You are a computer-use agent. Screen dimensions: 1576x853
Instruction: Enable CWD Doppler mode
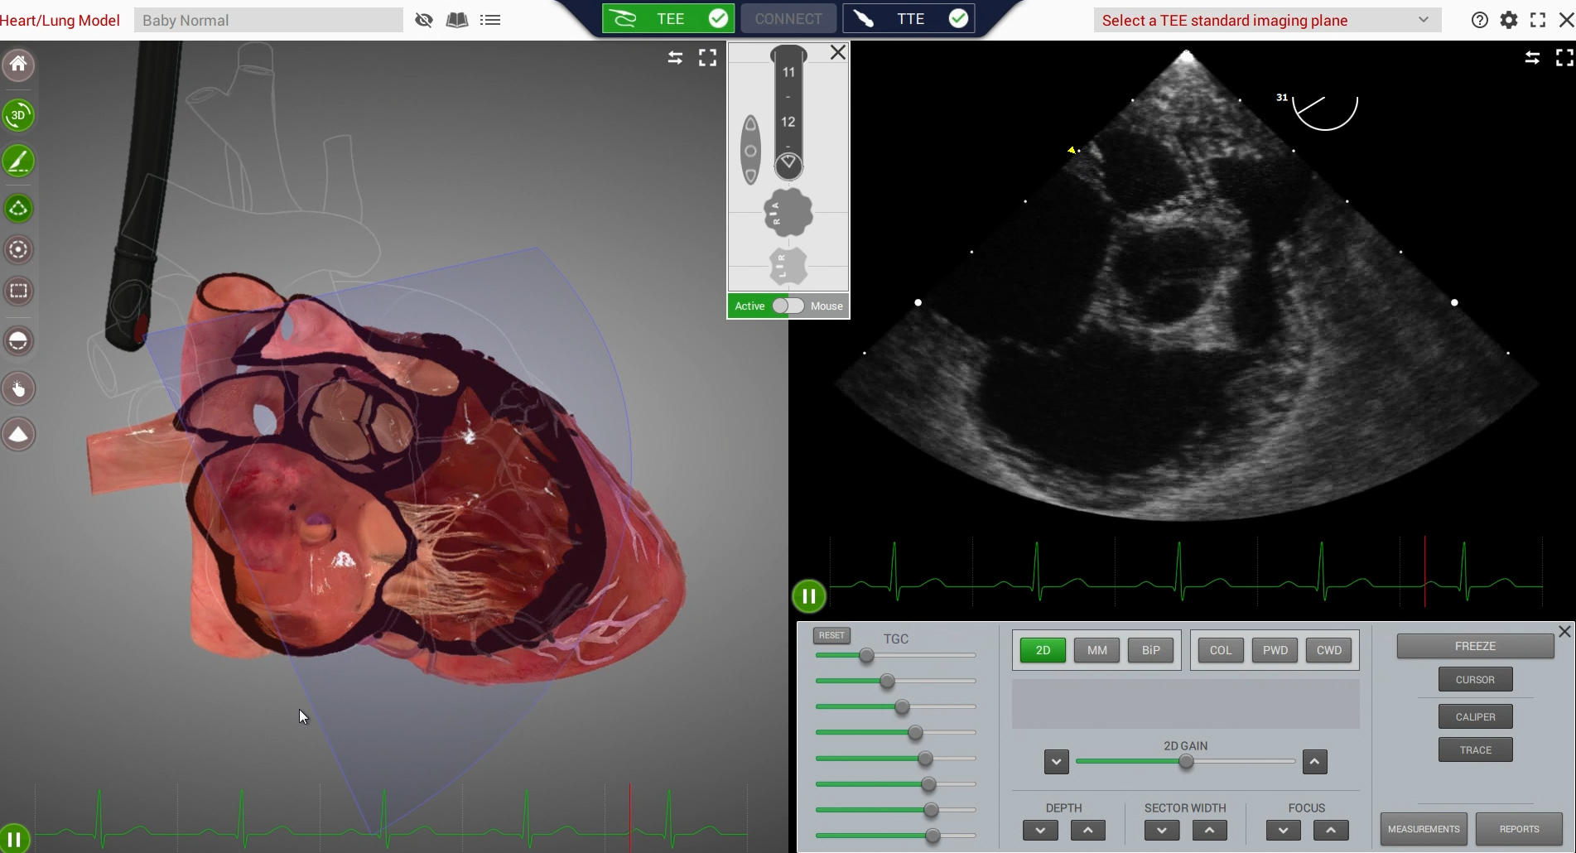(x=1328, y=650)
